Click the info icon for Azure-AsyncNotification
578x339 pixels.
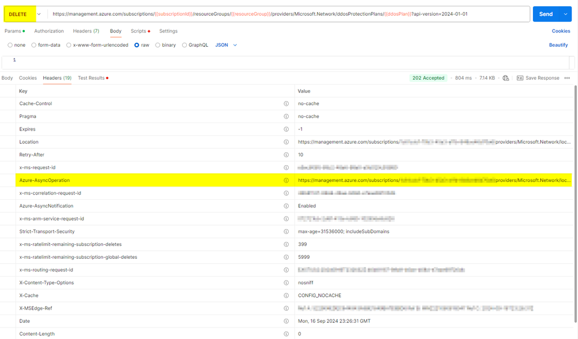(x=286, y=206)
